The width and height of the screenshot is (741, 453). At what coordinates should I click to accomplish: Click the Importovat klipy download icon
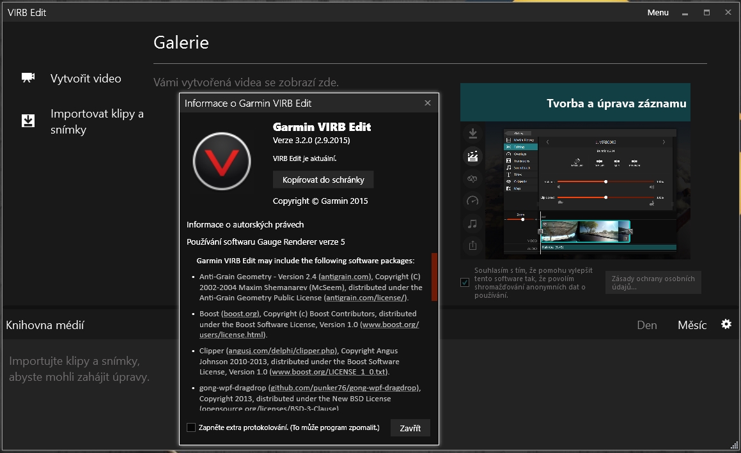[28, 121]
